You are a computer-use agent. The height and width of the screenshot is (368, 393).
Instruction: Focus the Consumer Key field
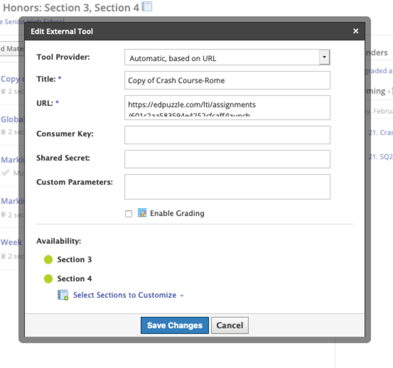pyautogui.click(x=227, y=135)
